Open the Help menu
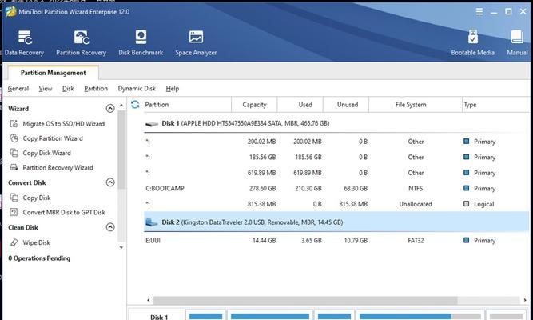Image resolution: width=533 pixels, height=320 pixels. coord(173,89)
